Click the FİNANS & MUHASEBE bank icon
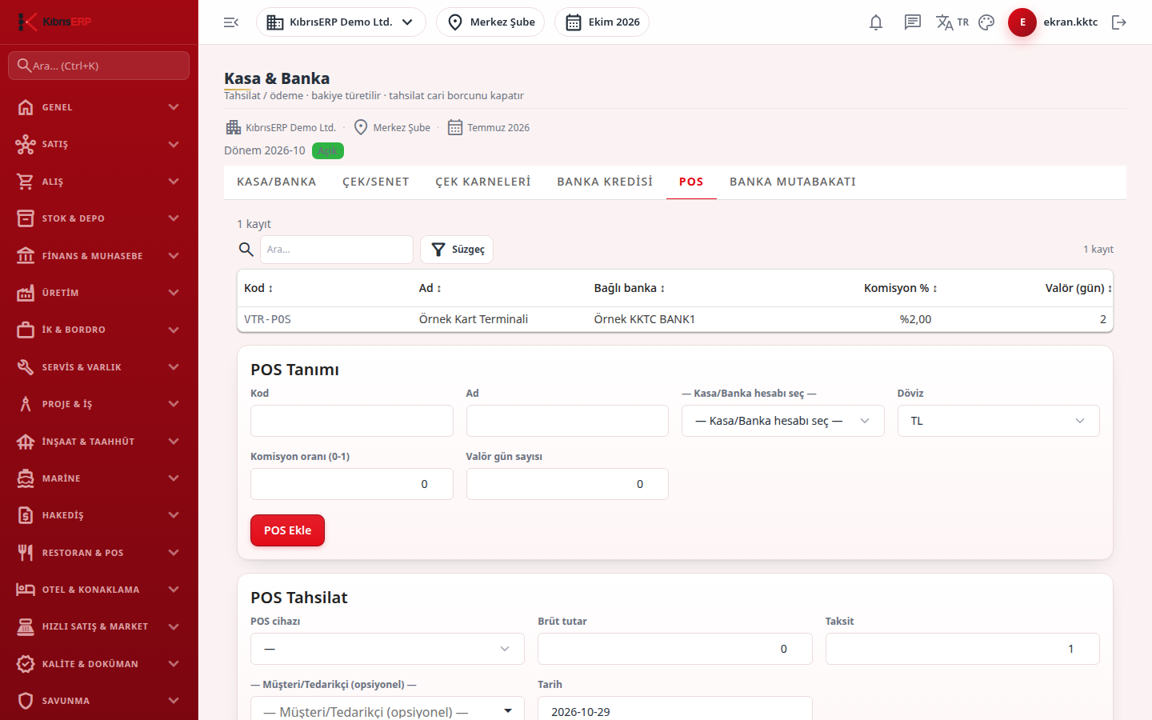The width and height of the screenshot is (1152, 720). [x=26, y=256]
